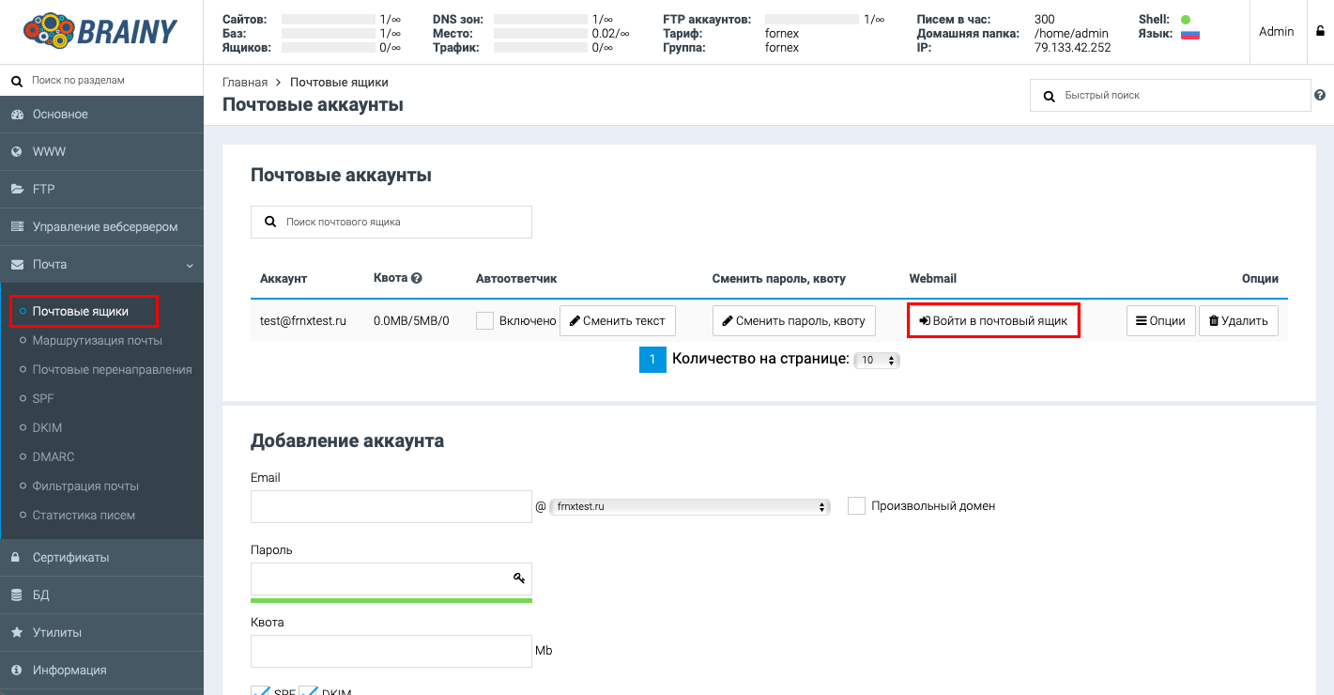
Task: Open the БД menu section
Action: point(101,595)
